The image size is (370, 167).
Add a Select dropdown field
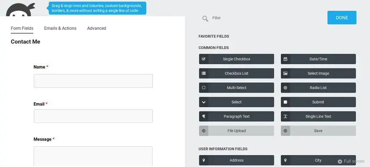(x=237, y=102)
